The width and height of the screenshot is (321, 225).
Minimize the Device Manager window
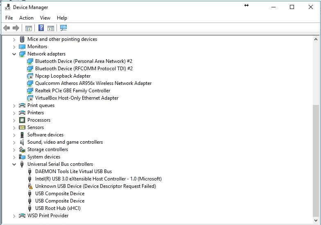pos(274,7)
